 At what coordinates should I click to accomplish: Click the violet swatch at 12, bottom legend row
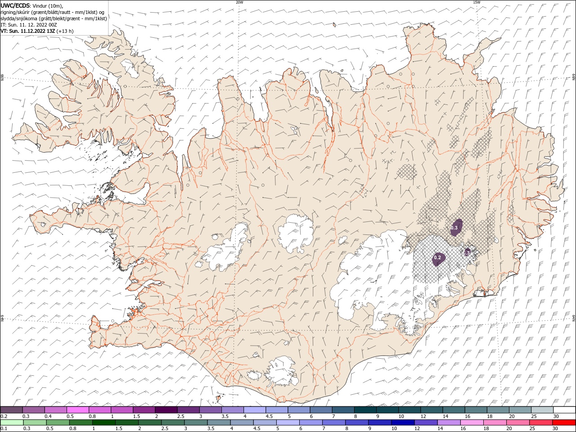tap(426, 423)
